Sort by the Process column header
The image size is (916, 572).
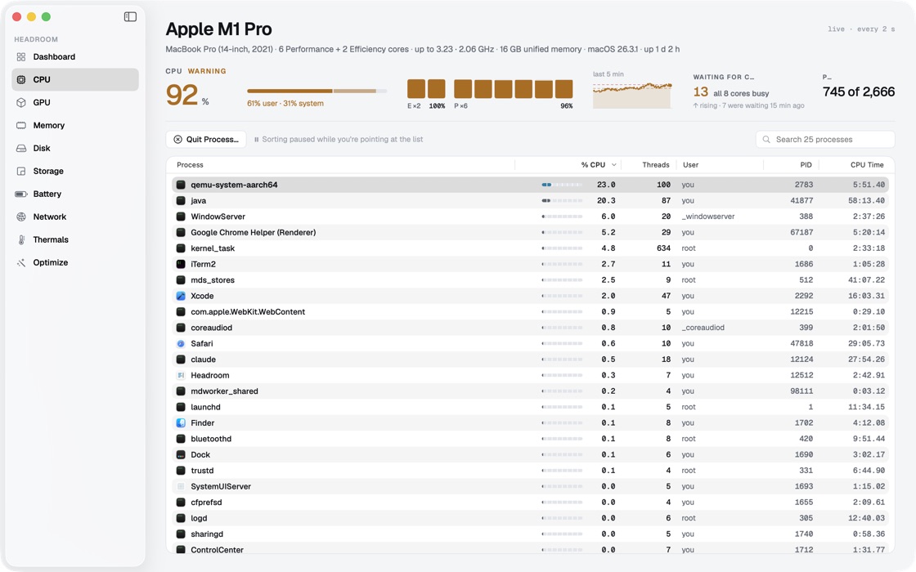point(190,164)
